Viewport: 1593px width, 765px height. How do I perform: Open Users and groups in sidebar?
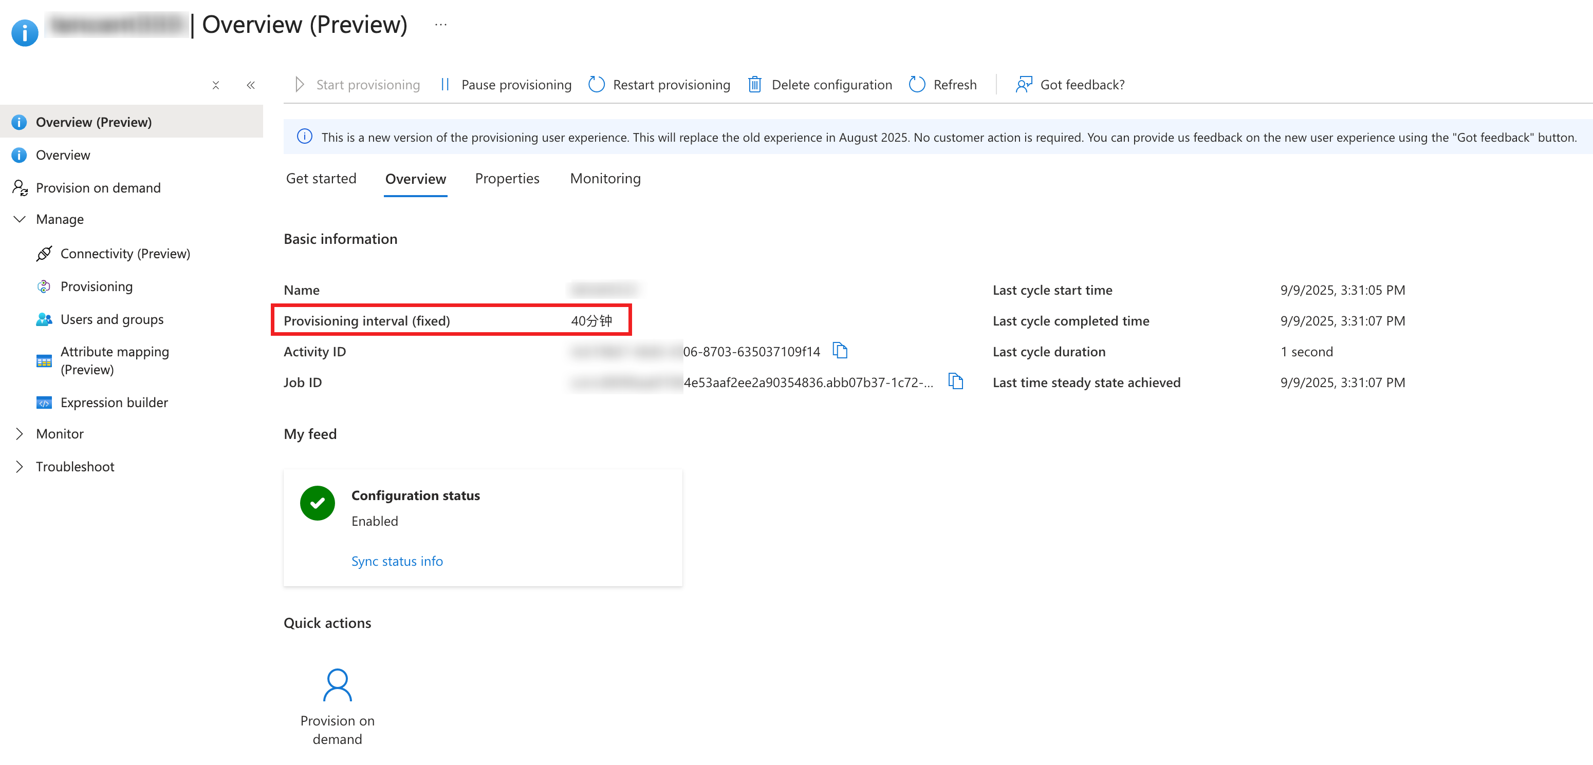pos(112,319)
